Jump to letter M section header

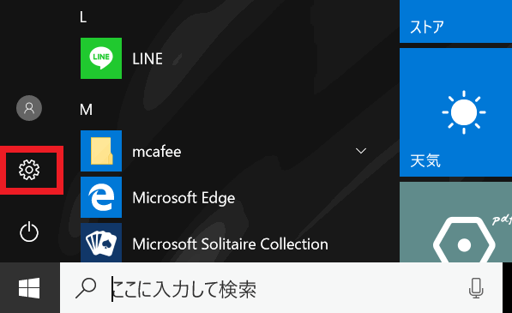click(86, 110)
